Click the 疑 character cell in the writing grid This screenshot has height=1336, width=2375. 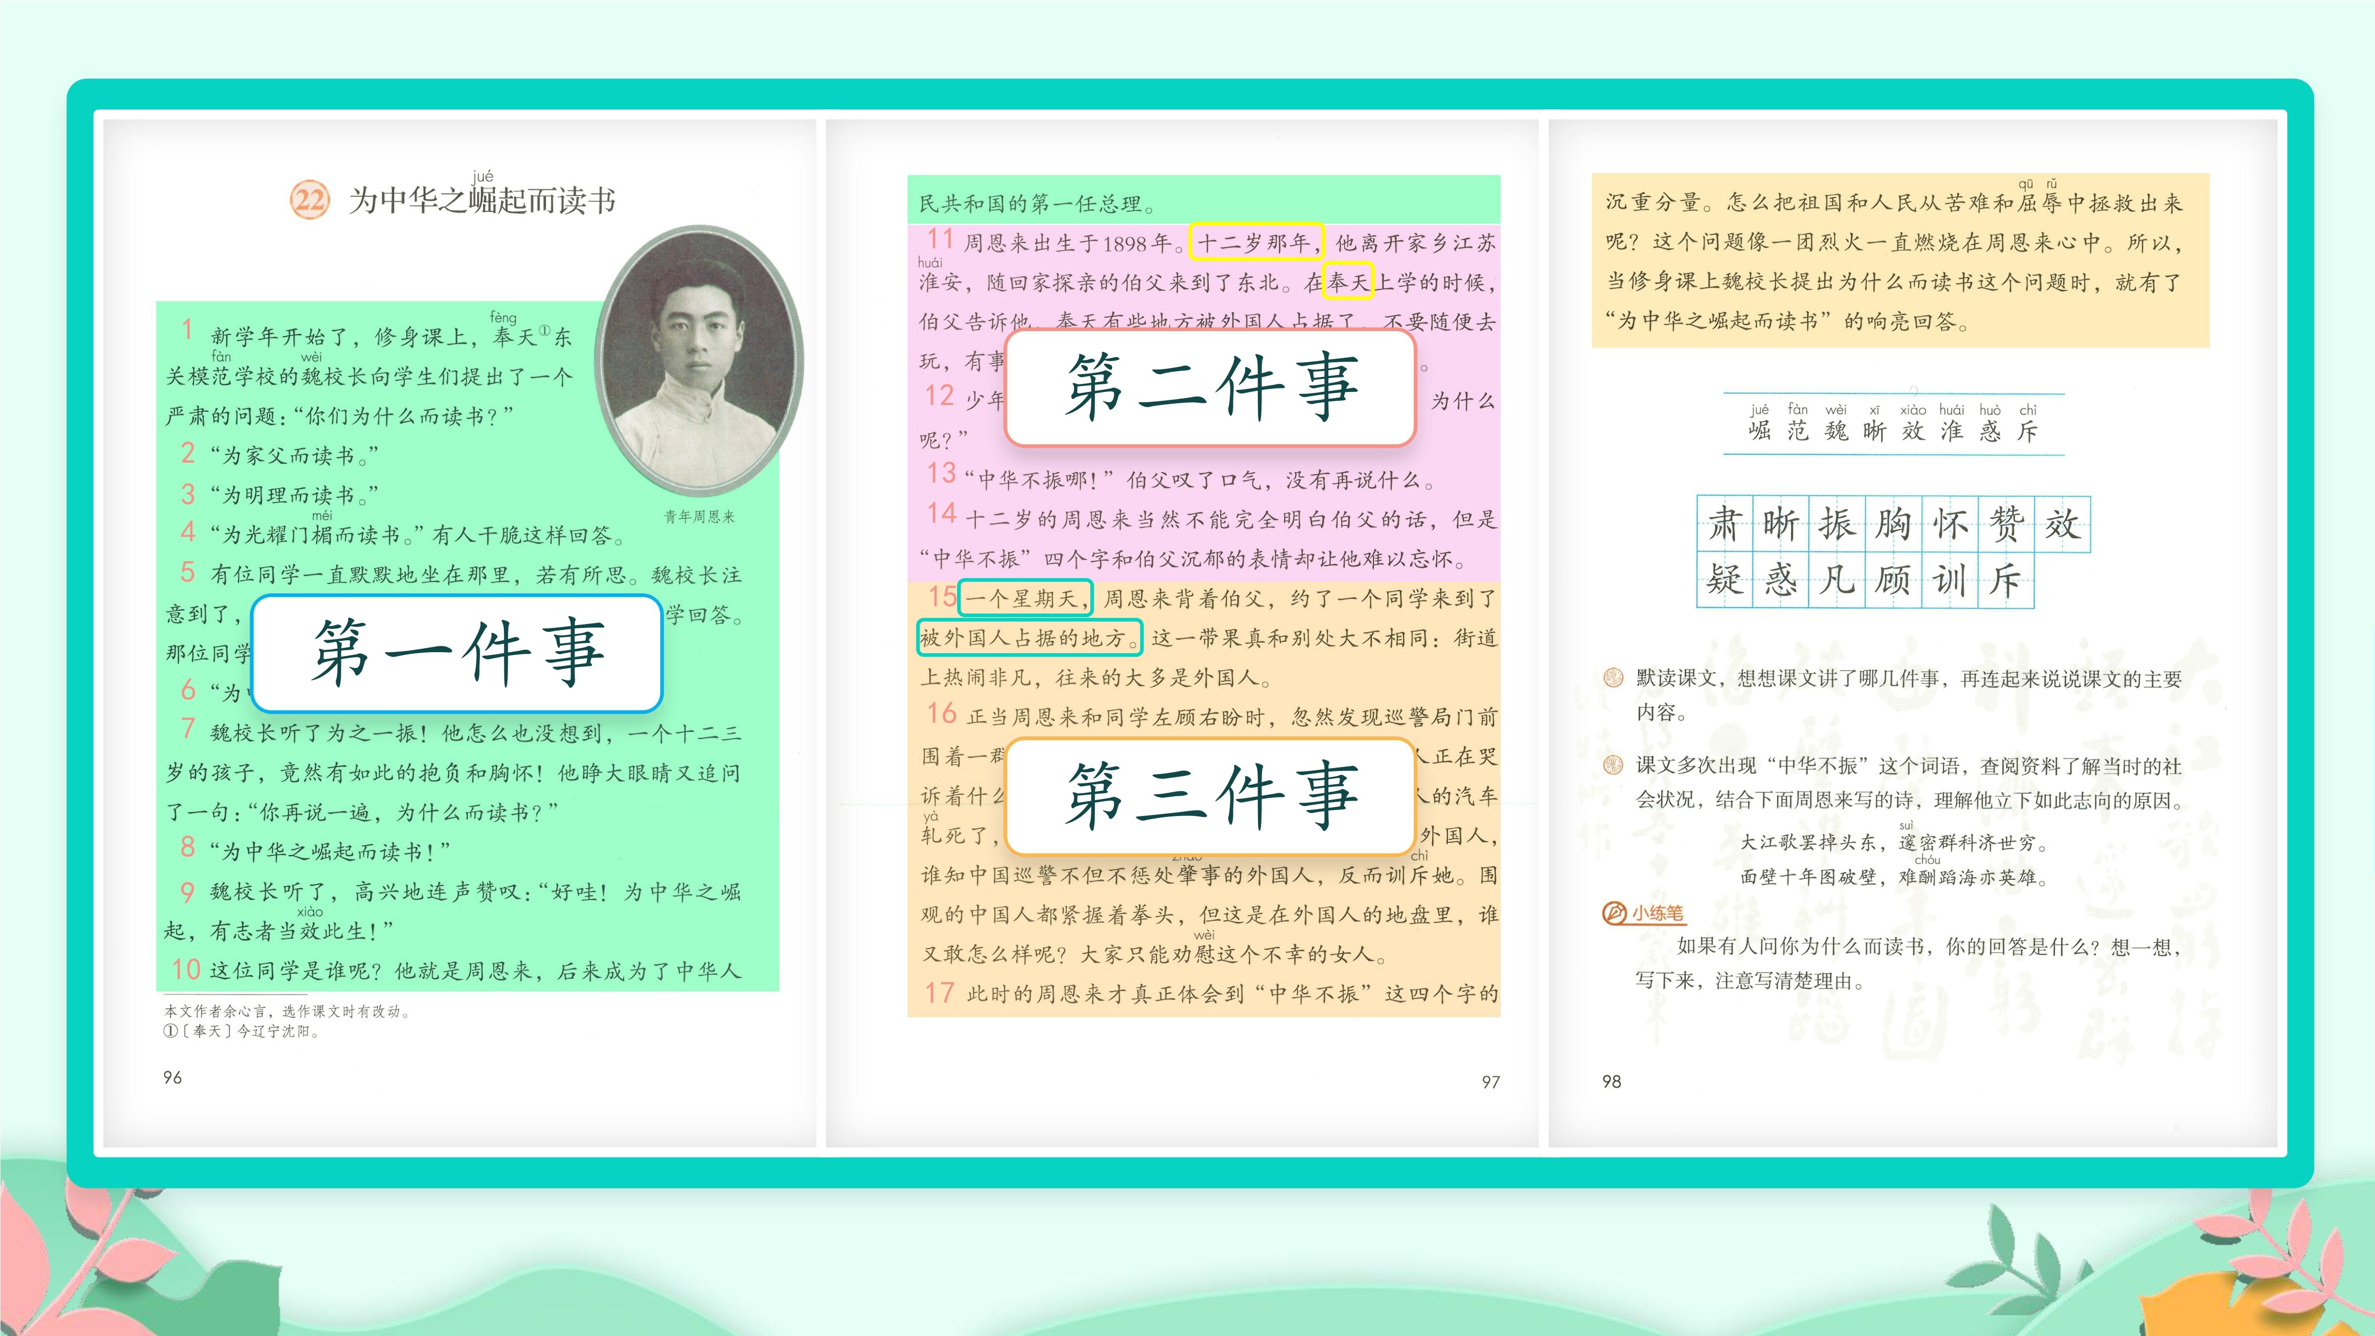(x=1724, y=580)
